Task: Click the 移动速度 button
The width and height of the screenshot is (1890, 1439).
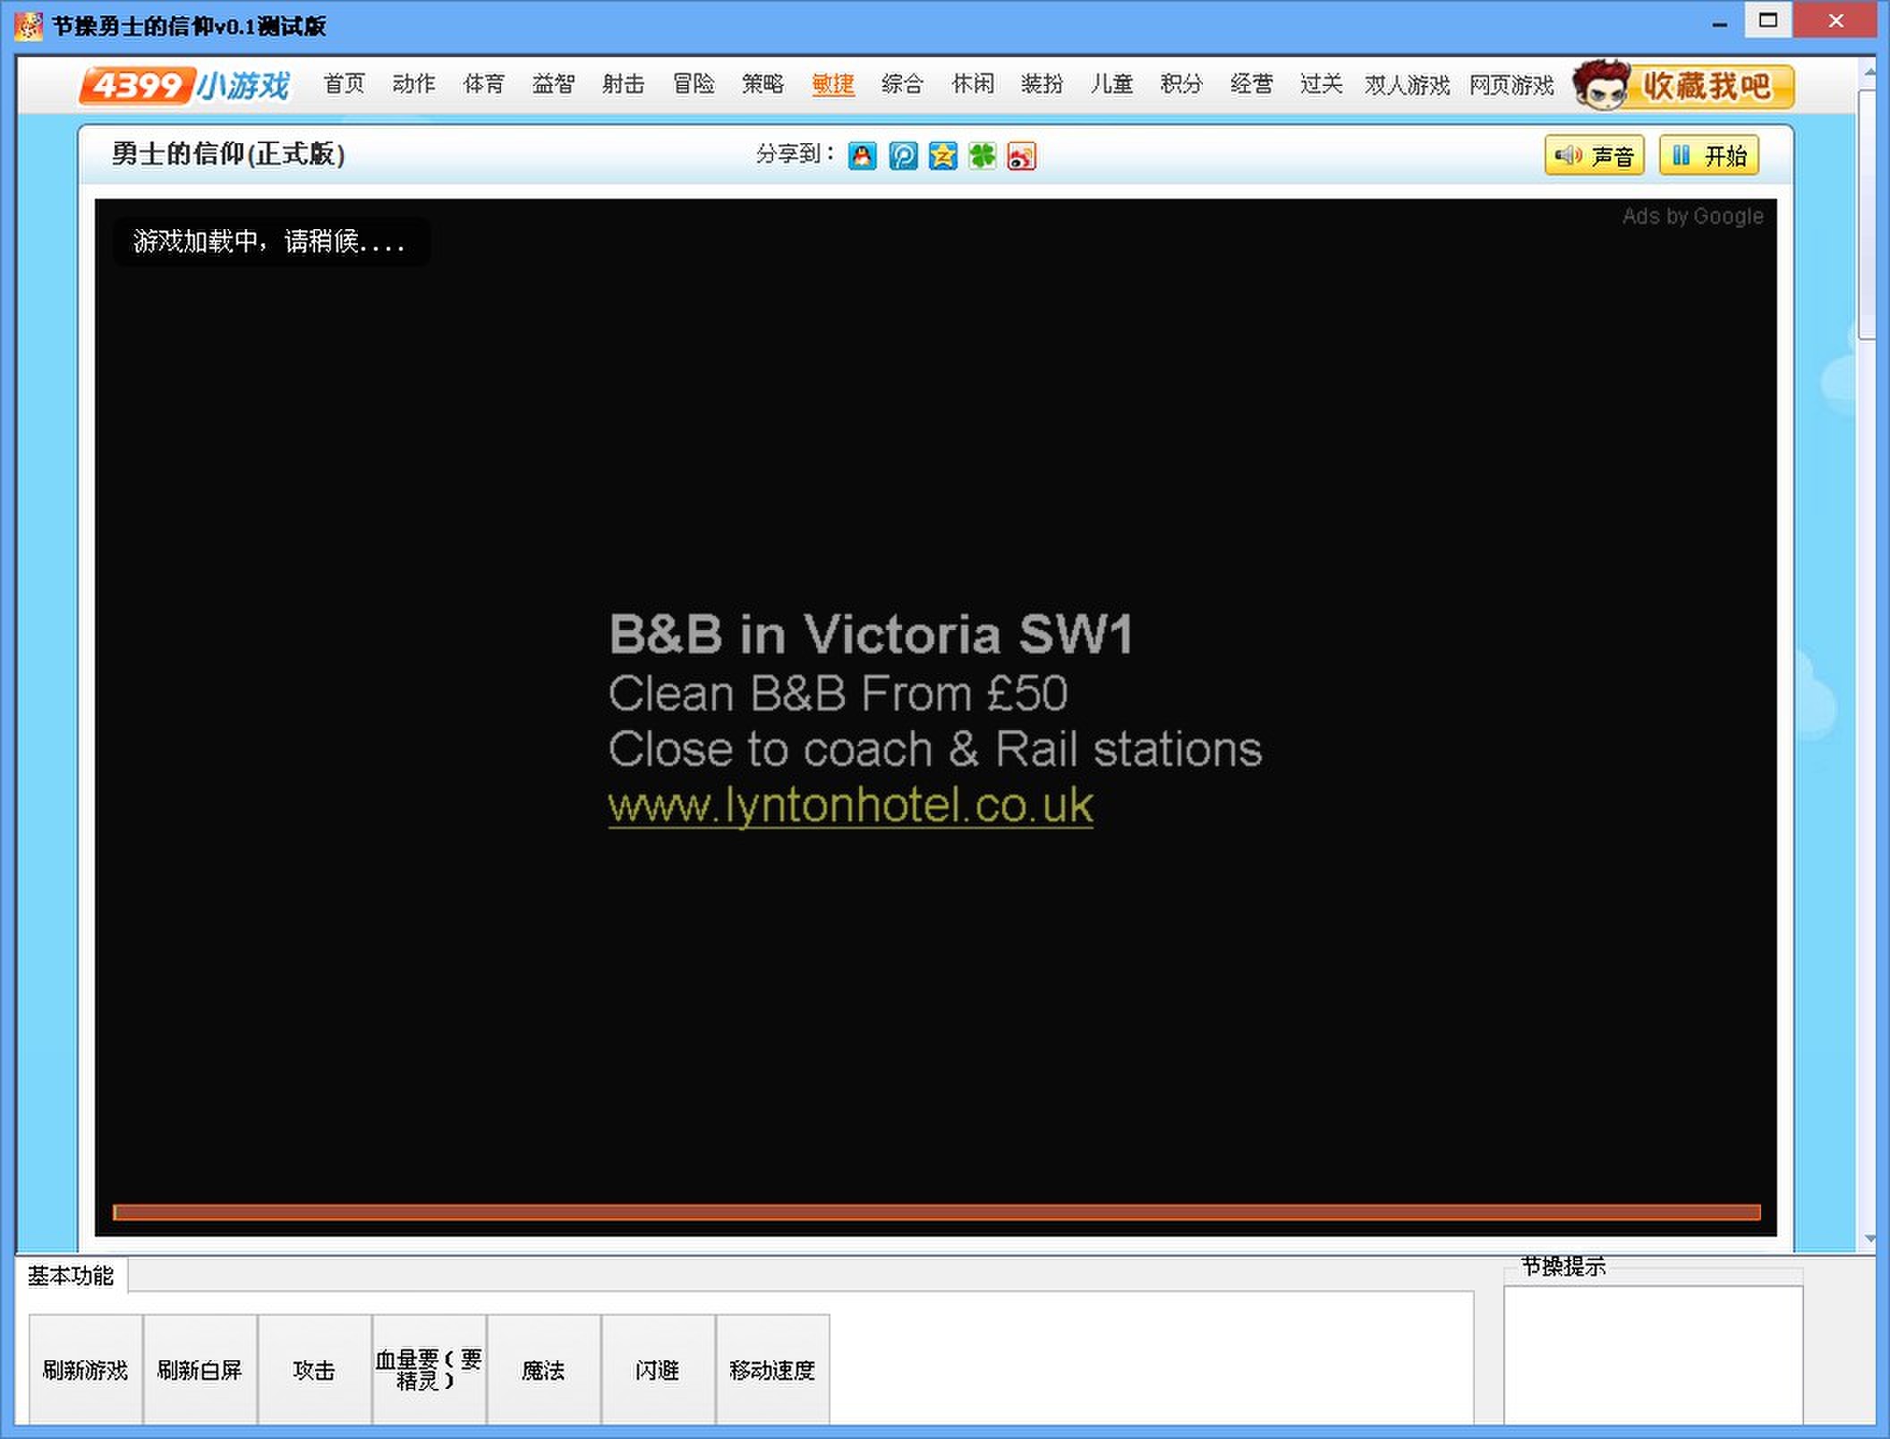Action: (772, 1369)
